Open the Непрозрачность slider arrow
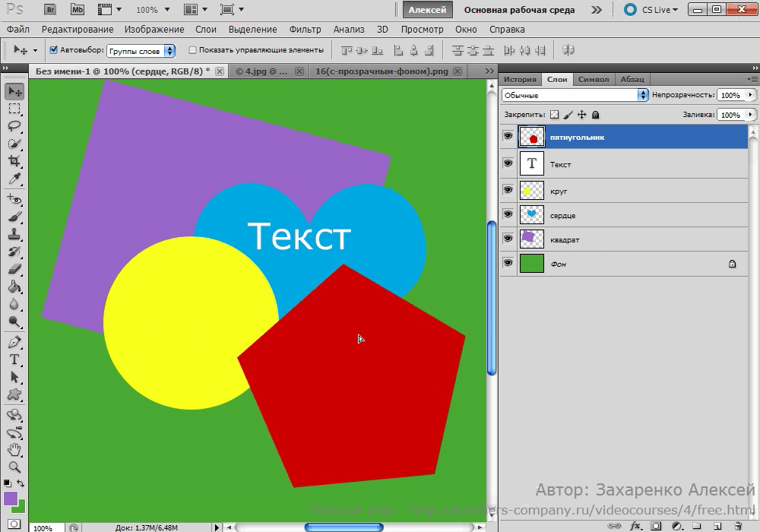Image resolution: width=760 pixels, height=532 pixels. click(x=751, y=95)
